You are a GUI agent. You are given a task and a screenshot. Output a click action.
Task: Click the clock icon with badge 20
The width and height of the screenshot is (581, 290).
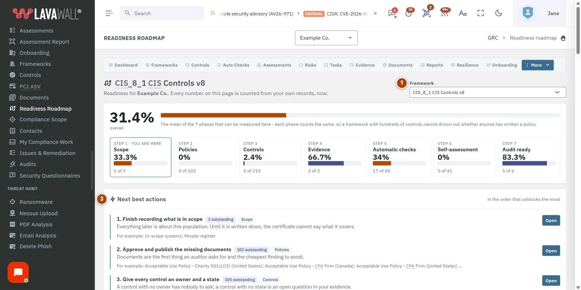[409, 13]
